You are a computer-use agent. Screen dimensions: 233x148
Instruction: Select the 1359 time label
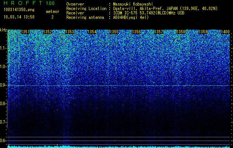(203, 32)
